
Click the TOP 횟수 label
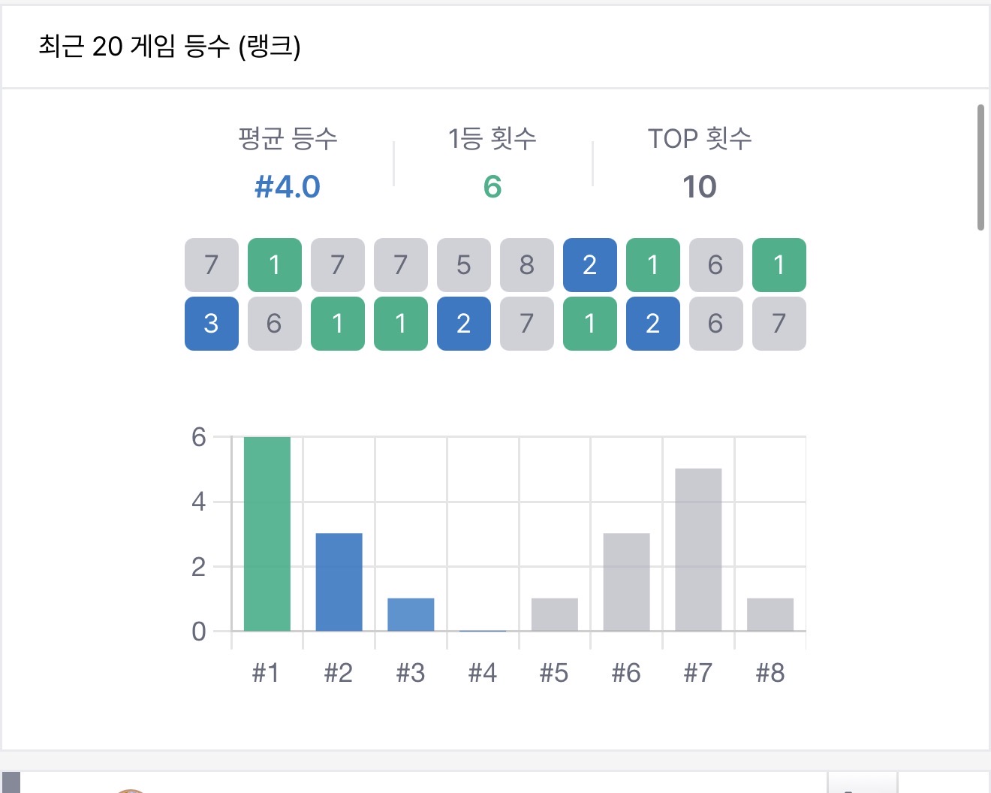pos(699,139)
